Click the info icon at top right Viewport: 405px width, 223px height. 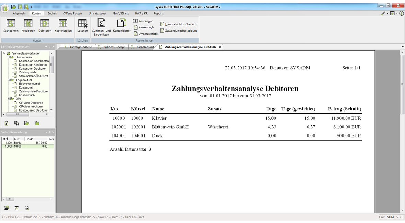[401, 13]
